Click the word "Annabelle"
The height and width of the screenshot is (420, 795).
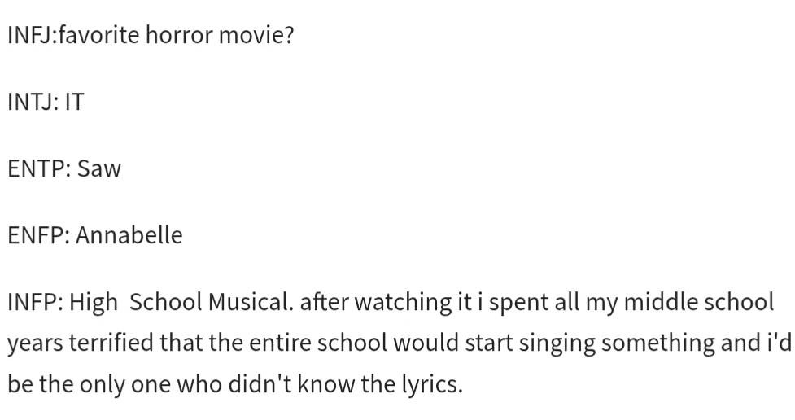click(129, 235)
